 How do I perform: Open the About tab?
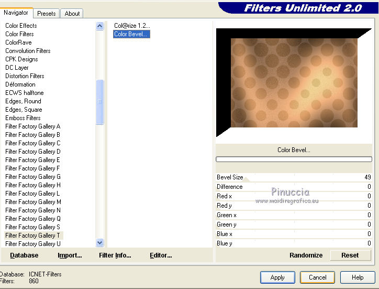pos(72,14)
